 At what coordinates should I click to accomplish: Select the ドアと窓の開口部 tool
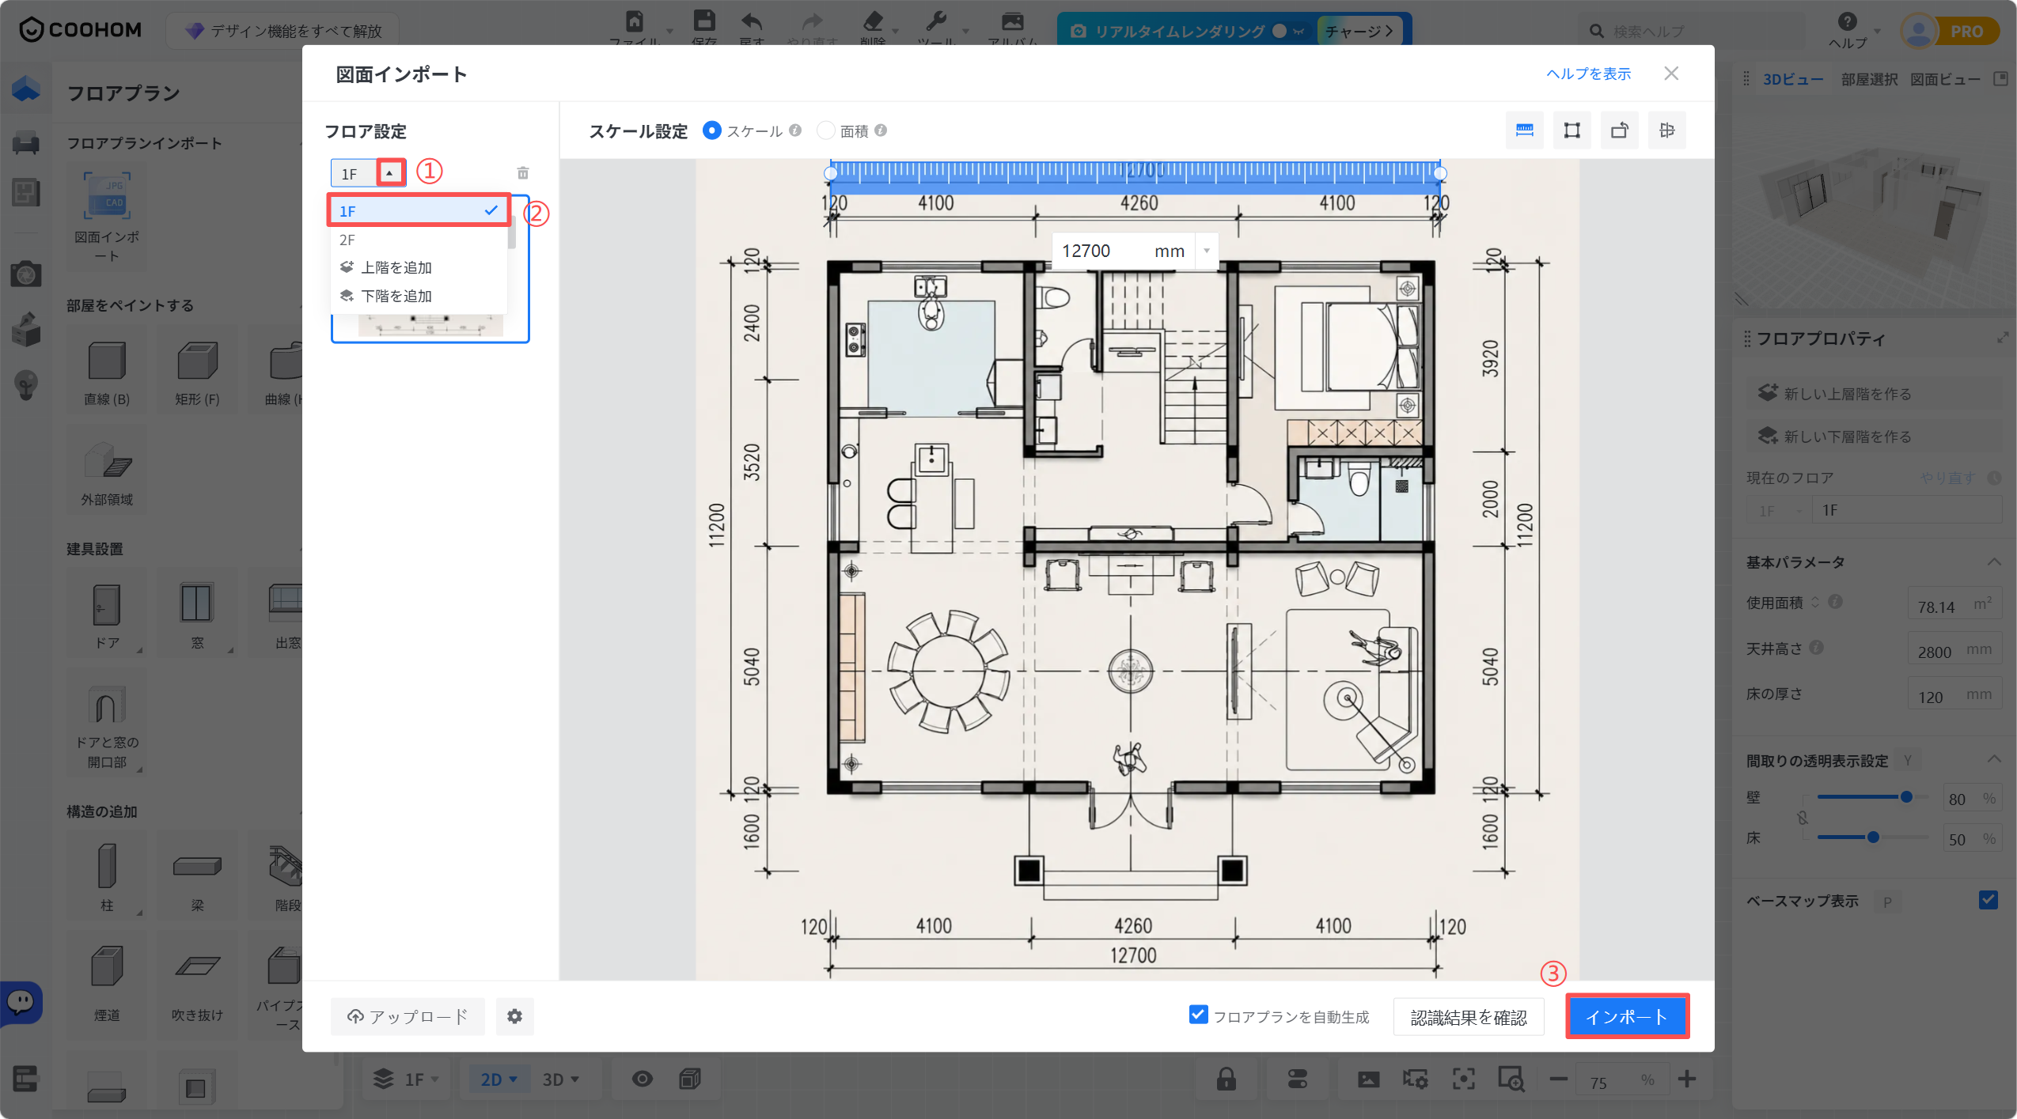[107, 721]
